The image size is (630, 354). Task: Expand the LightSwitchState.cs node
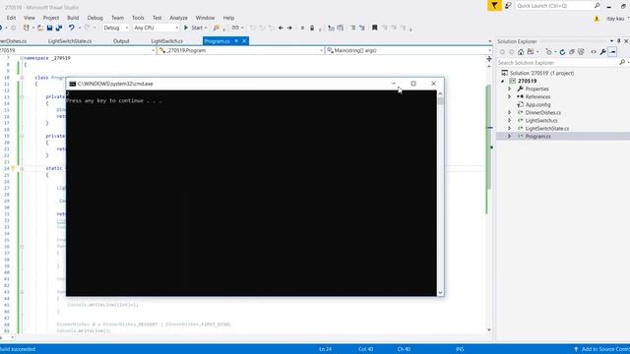(510, 129)
